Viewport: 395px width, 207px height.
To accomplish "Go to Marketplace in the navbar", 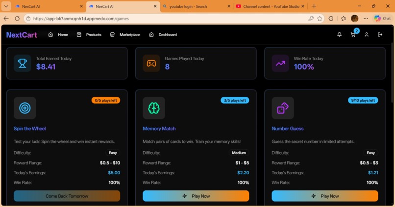I will 130,35.
